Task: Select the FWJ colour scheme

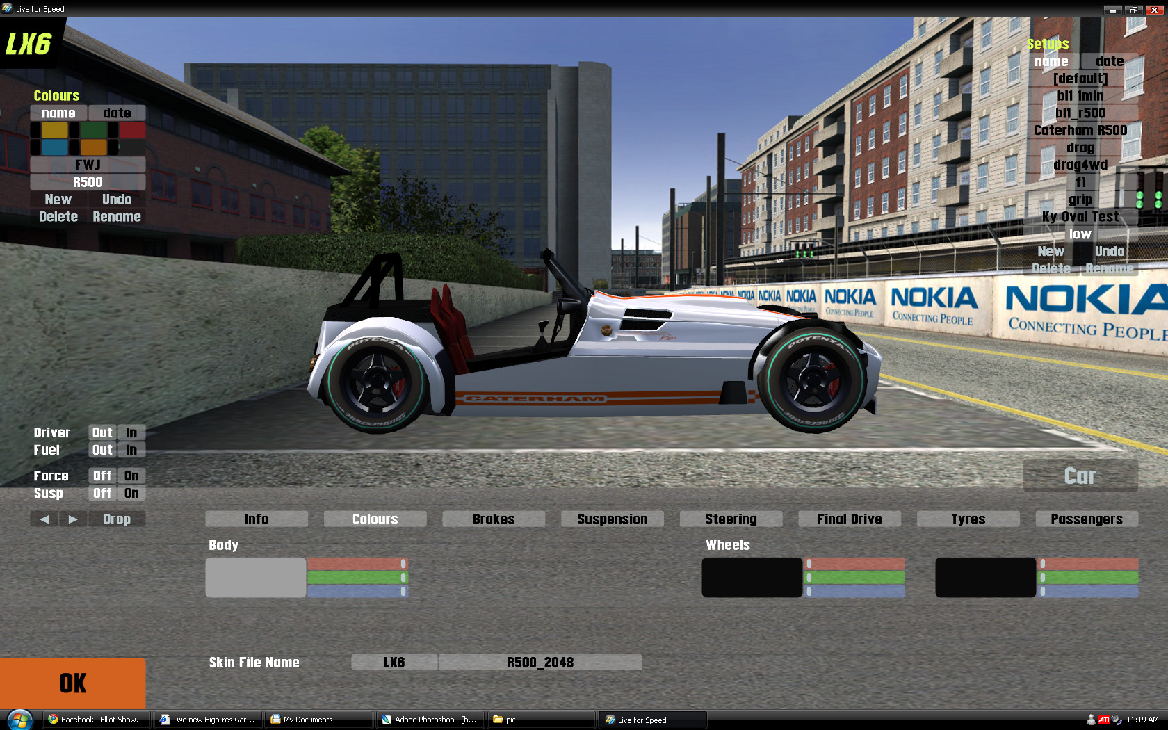Action: tap(88, 165)
